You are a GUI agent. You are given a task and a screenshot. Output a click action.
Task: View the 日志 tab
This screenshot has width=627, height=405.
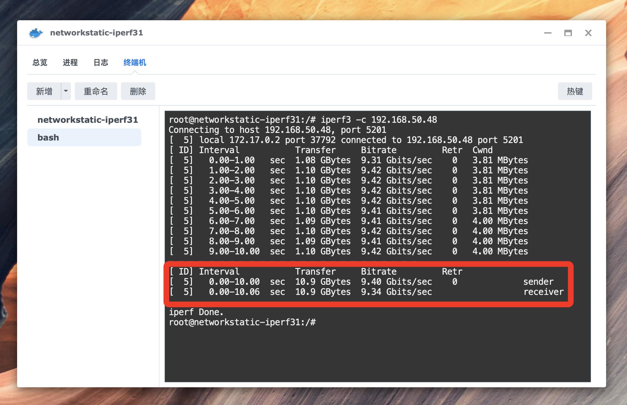point(101,63)
